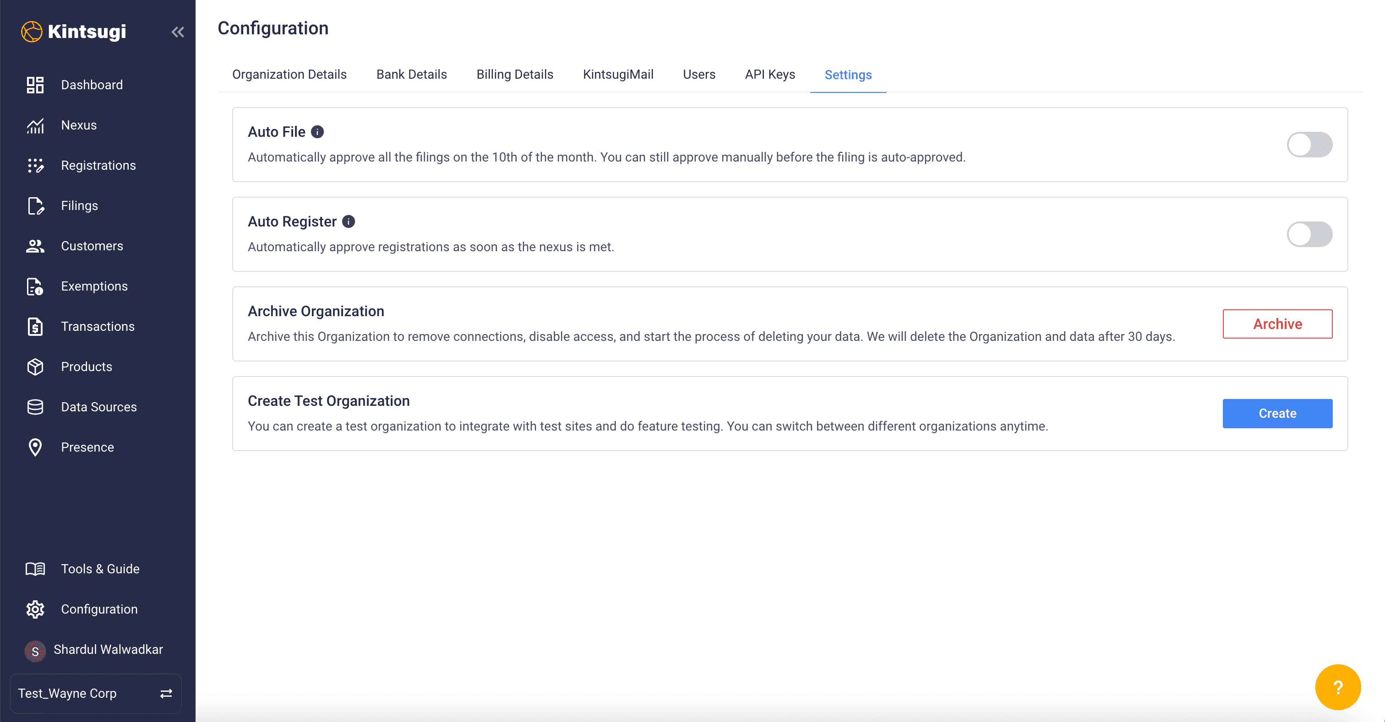1385x722 pixels.
Task: Click the blue Create button
Action: pyautogui.click(x=1277, y=413)
